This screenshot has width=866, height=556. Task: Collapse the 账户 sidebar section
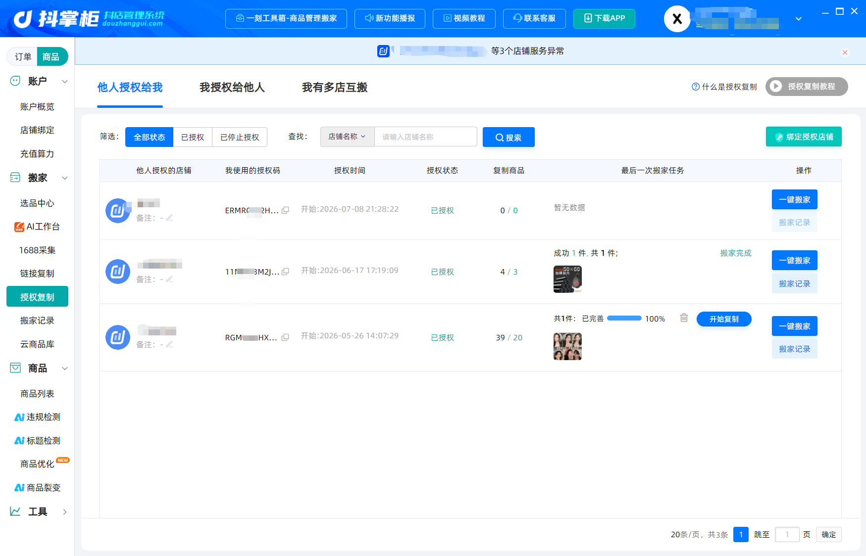coord(64,81)
